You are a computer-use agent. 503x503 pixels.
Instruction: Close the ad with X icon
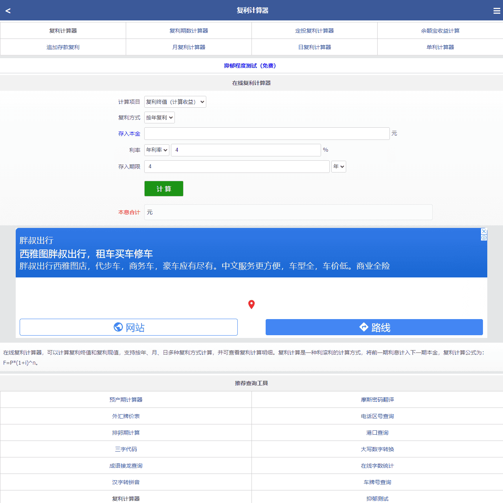click(x=484, y=231)
